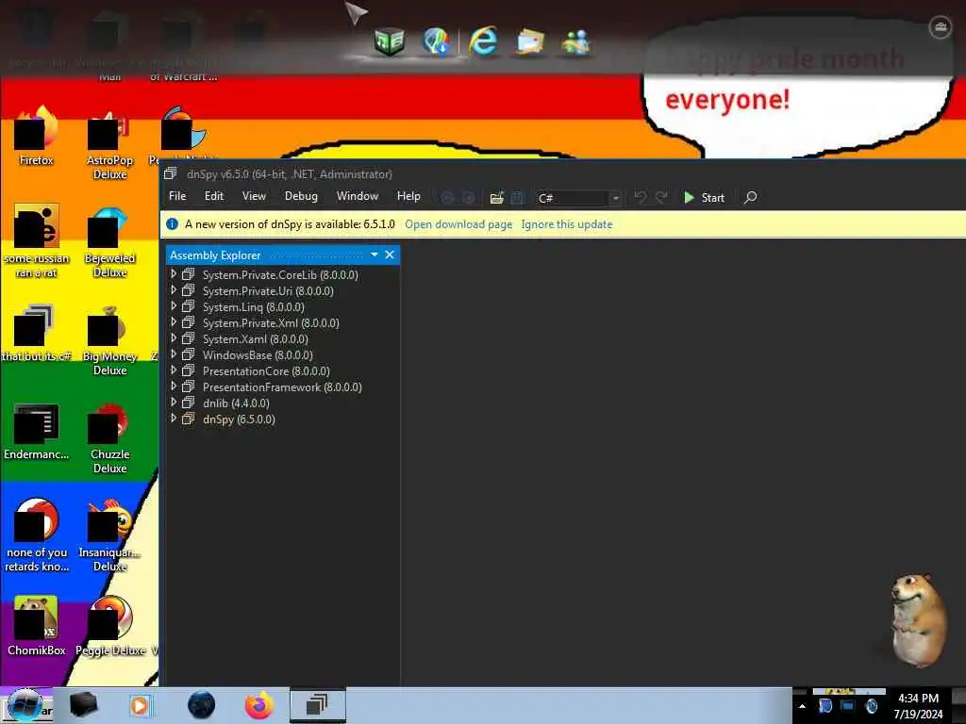Select Peggle Deluxe desktop icon
Viewport: 966px width, 724px height.
109,627
